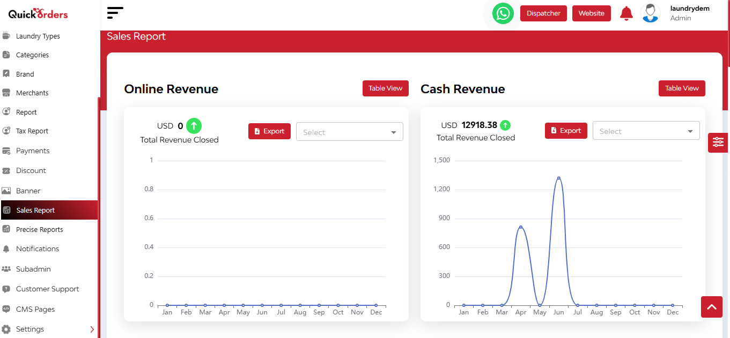Click the Laundry Types cup icon

[6, 36]
